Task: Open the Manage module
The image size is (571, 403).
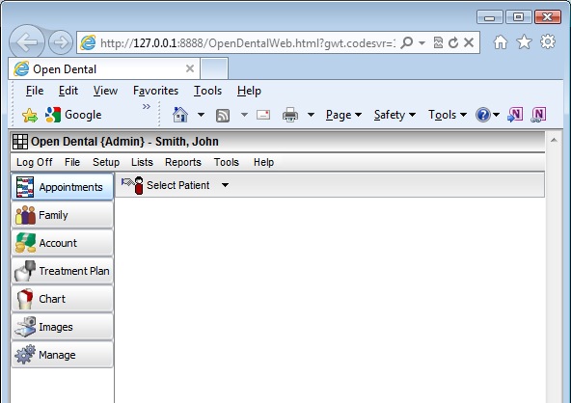Action: 63,355
